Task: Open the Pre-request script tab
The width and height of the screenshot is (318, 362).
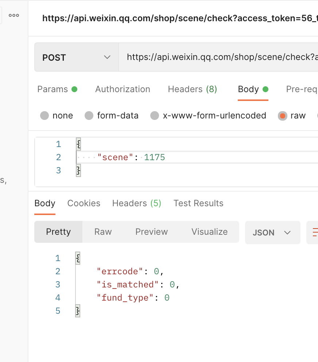Action: pos(301,89)
